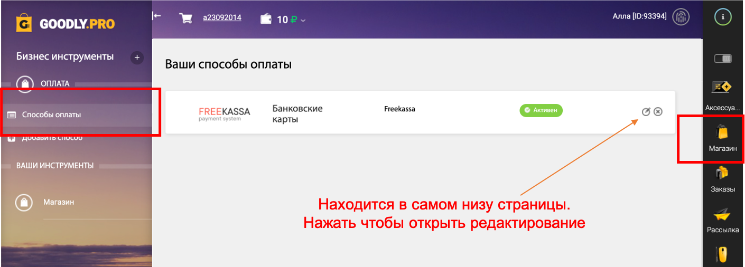745x267 pixels.
Task: Click the info icon in right panel
Action: coord(723,17)
